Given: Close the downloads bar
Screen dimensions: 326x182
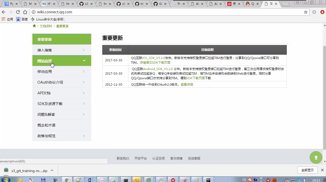Looking at the screenshot, I should click(322, 170).
